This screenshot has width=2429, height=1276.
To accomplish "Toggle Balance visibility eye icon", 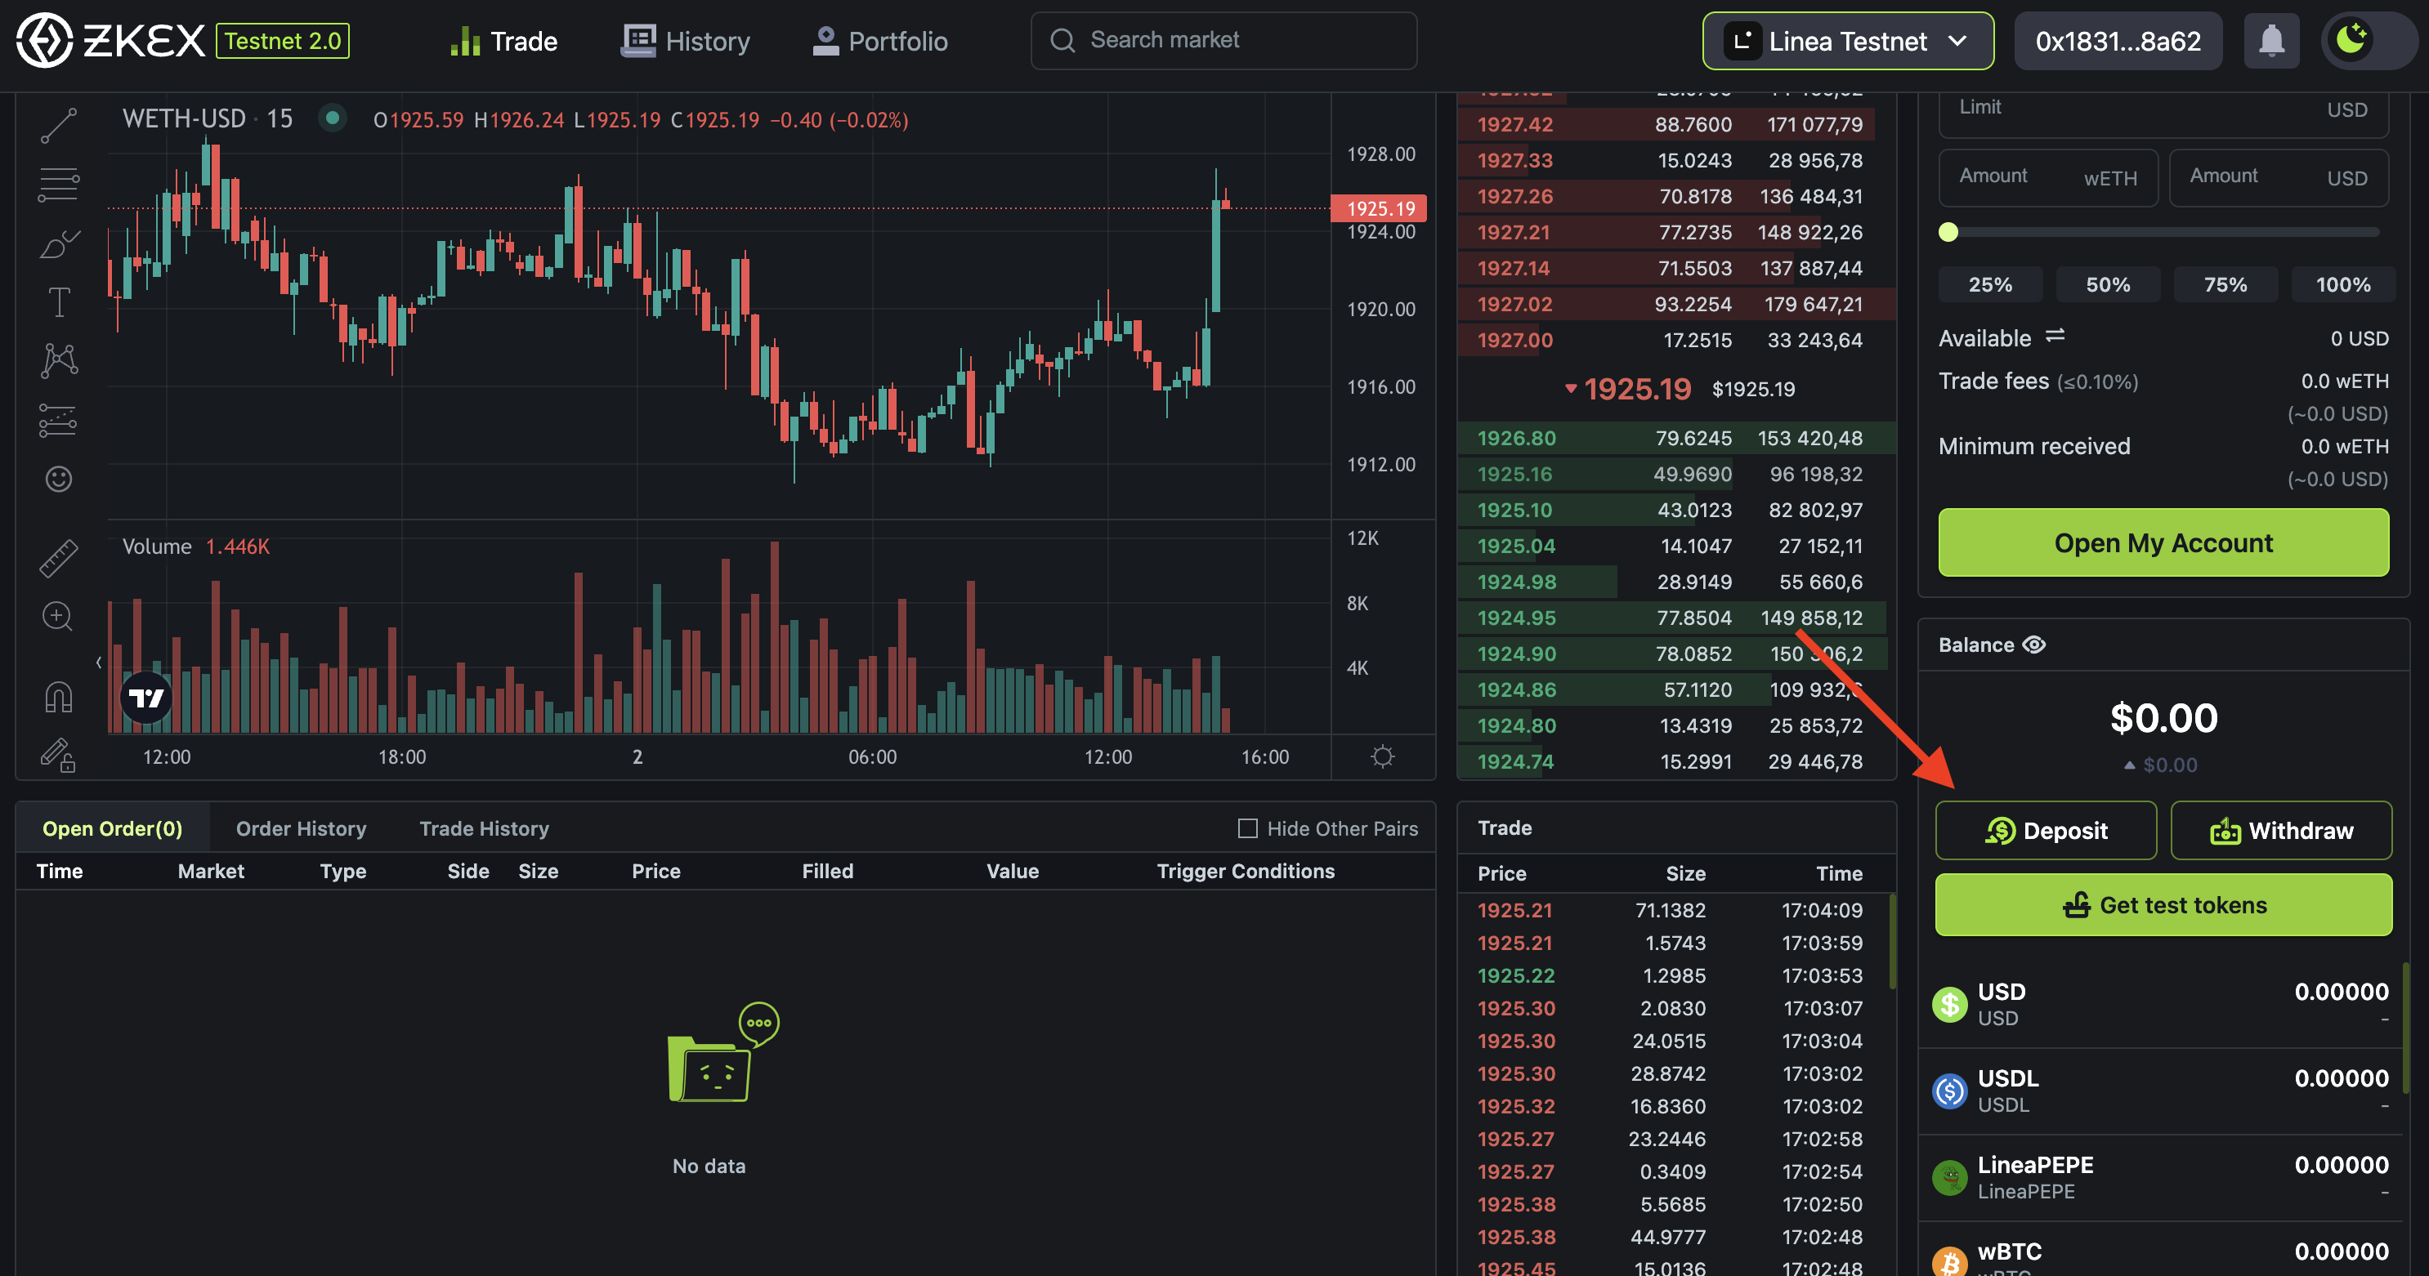I will click(x=2035, y=645).
